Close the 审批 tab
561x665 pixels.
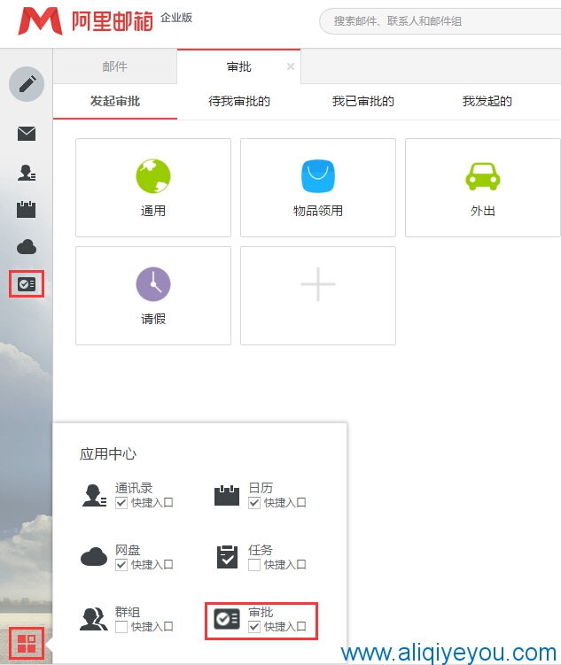pos(291,66)
